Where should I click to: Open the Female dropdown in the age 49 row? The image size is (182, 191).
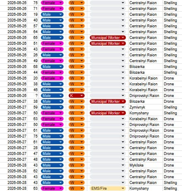[x=52, y=61]
